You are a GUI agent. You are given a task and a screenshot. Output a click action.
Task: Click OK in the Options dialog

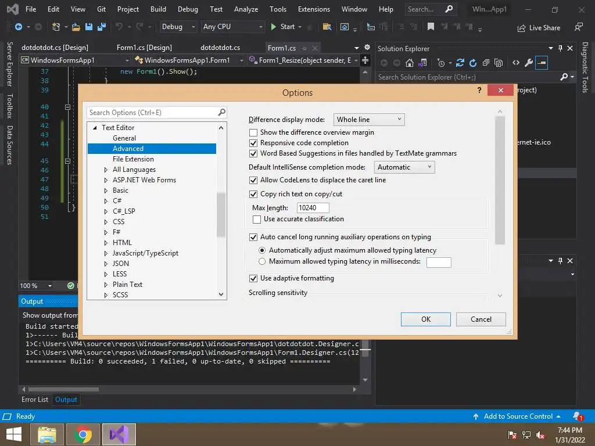(x=426, y=319)
